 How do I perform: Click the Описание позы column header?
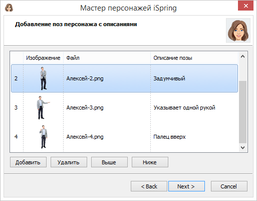coord(194,58)
